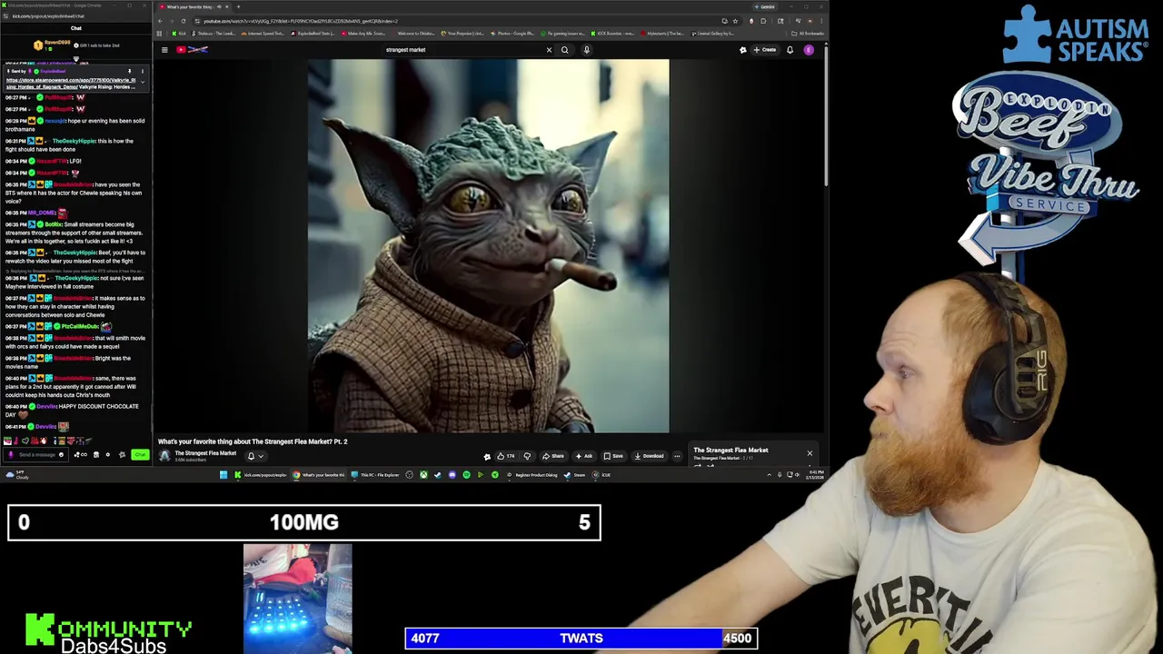Click the YouTube page vertical scrollbar
Screen dimensions: 1163x654
(x=826, y=118)
